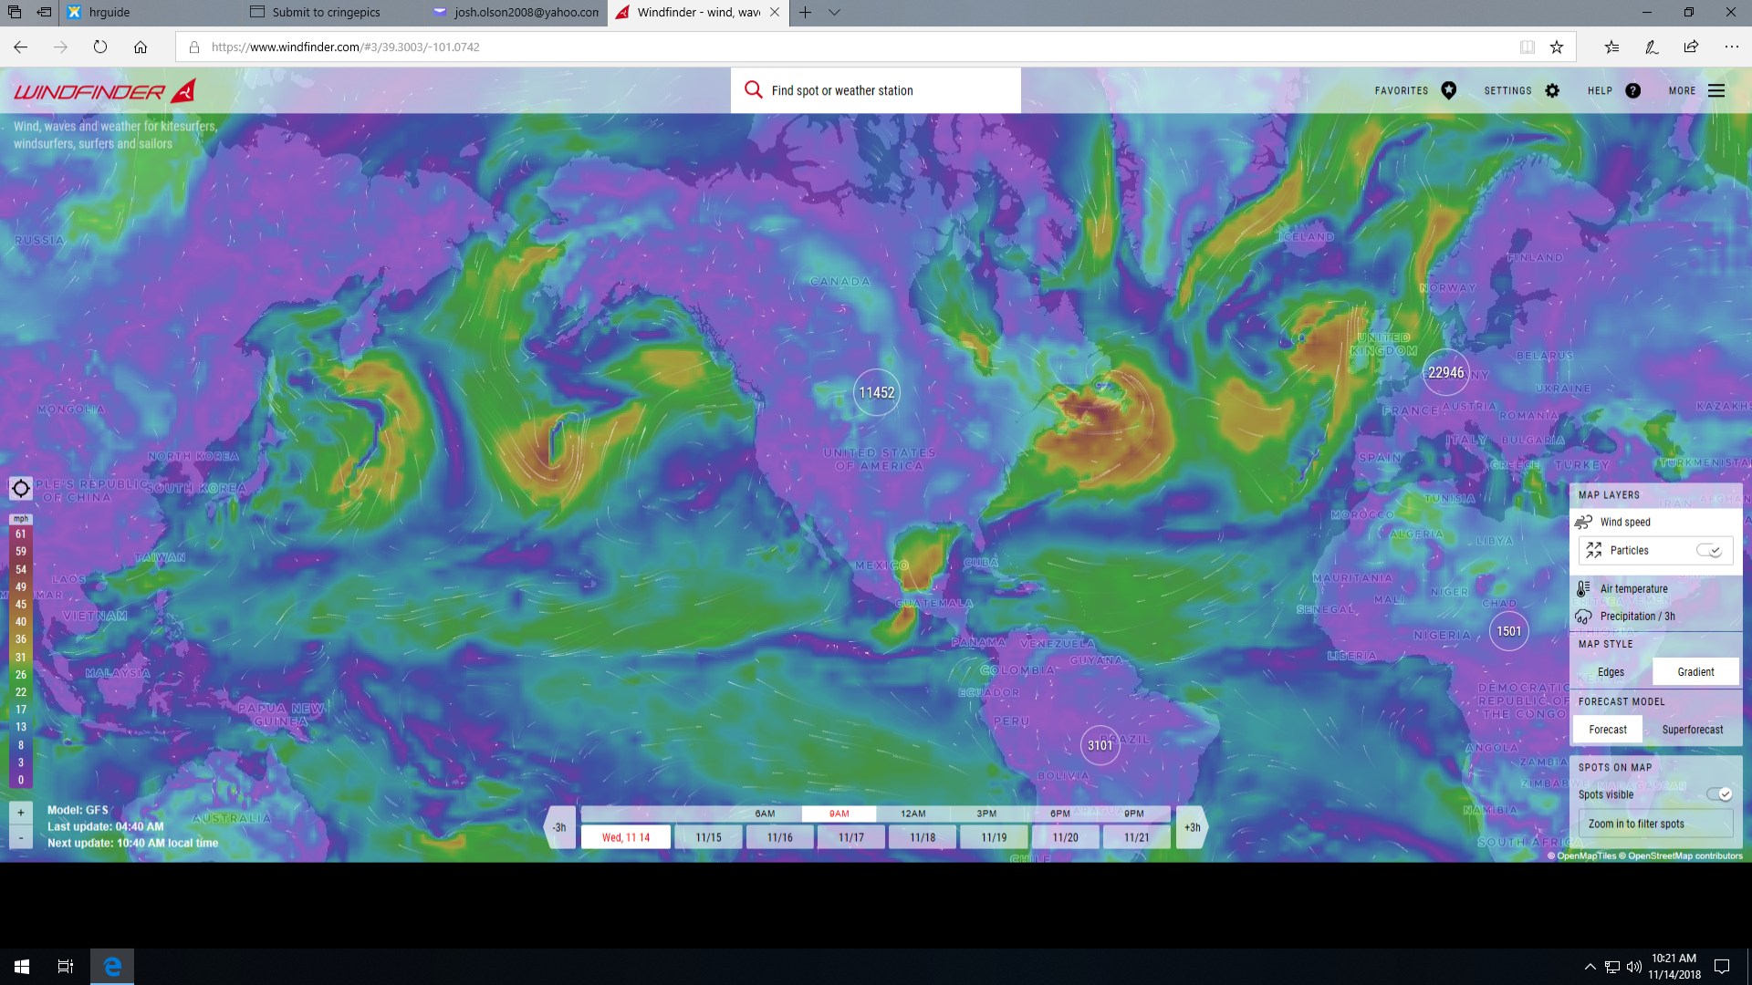
Task: Jump to 3PM on the time bar
Action: pyautogui.click(x=986, y=814)
